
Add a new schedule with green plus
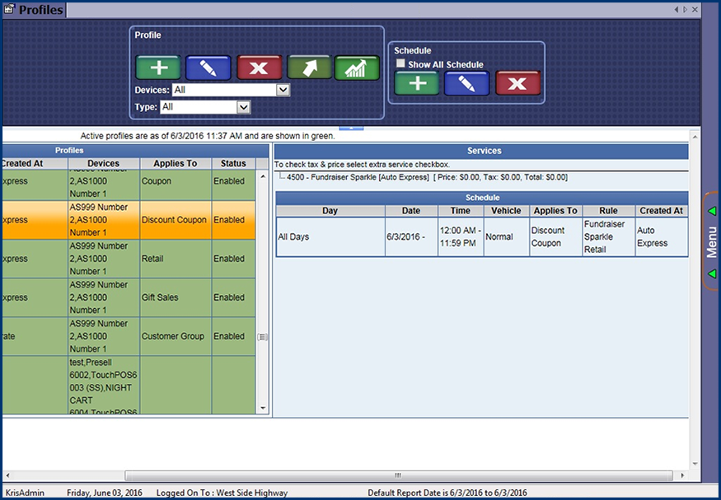pyautogui.click(x=417, y=83)
